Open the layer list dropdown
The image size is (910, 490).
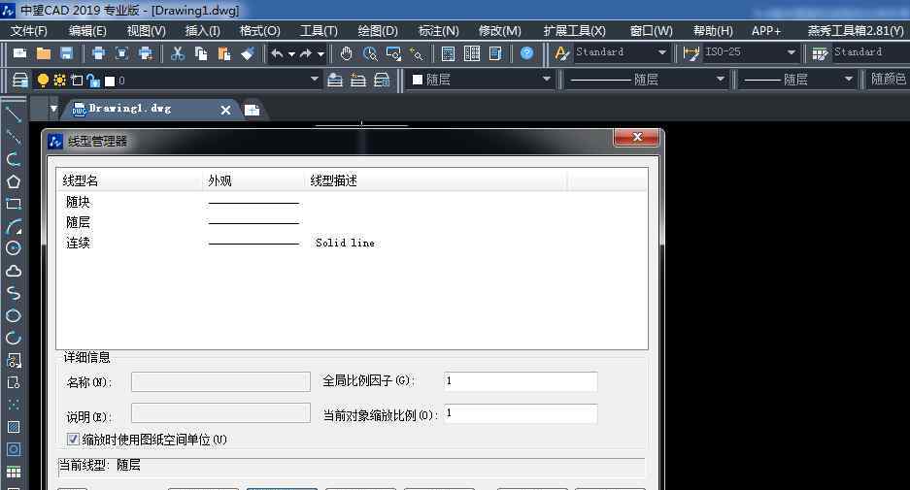coord(315,80)
